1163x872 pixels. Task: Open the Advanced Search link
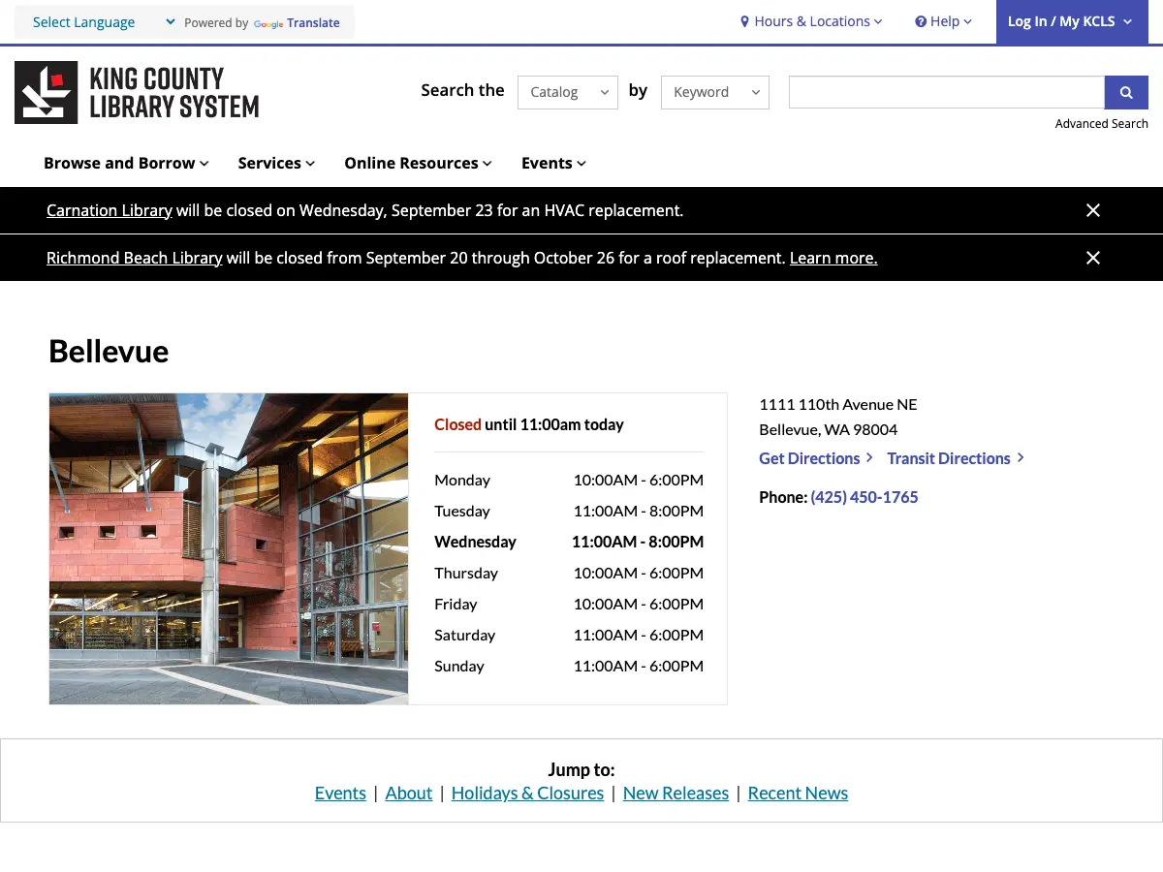point(1102,124)
